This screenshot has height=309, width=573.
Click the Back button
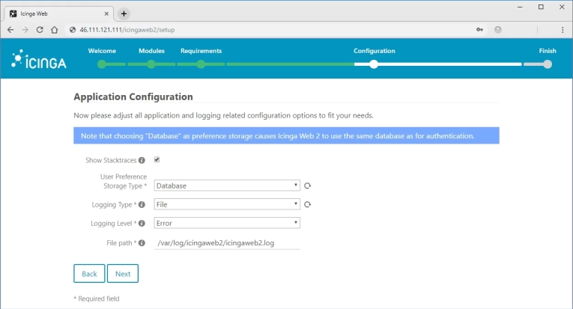pos(89,274)
